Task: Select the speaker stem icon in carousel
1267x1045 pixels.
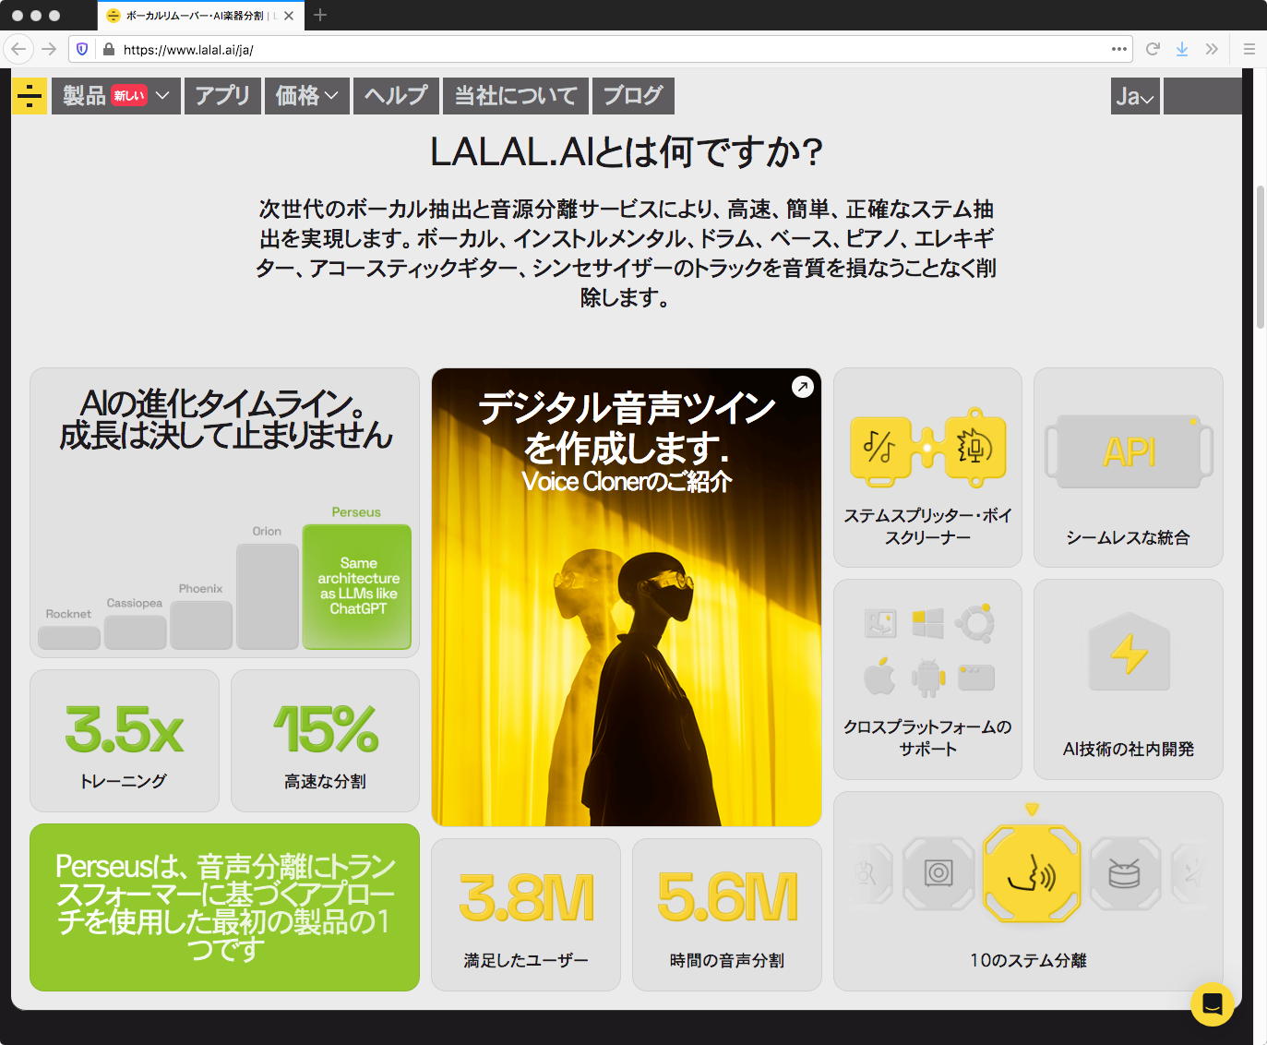Action: point(938,873)
